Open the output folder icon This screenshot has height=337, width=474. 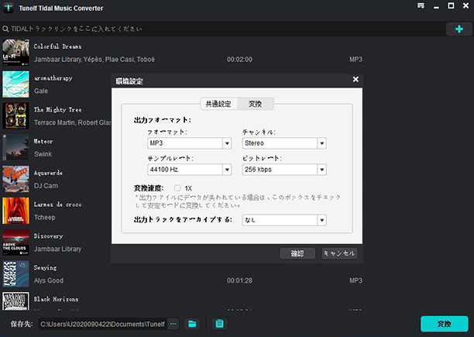(x=192, y=324)
